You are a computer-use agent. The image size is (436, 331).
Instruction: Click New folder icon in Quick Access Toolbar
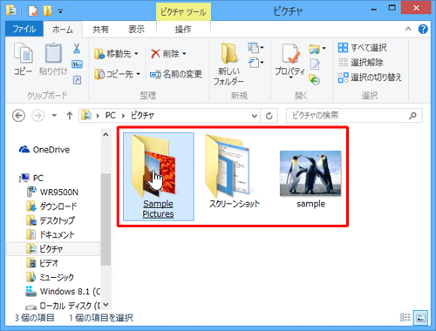[x=48, y=11]
